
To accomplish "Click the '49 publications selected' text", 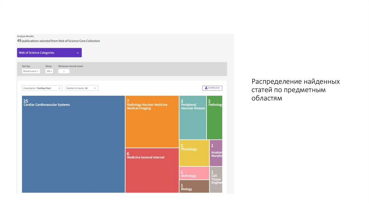I will tap(58, 41).
